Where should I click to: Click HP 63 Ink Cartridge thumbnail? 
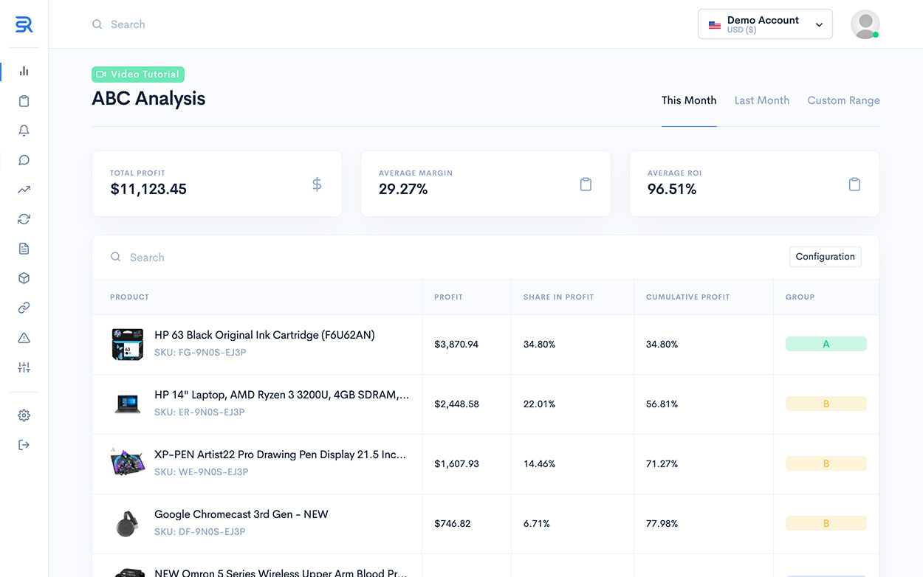(x=127, y=345)
